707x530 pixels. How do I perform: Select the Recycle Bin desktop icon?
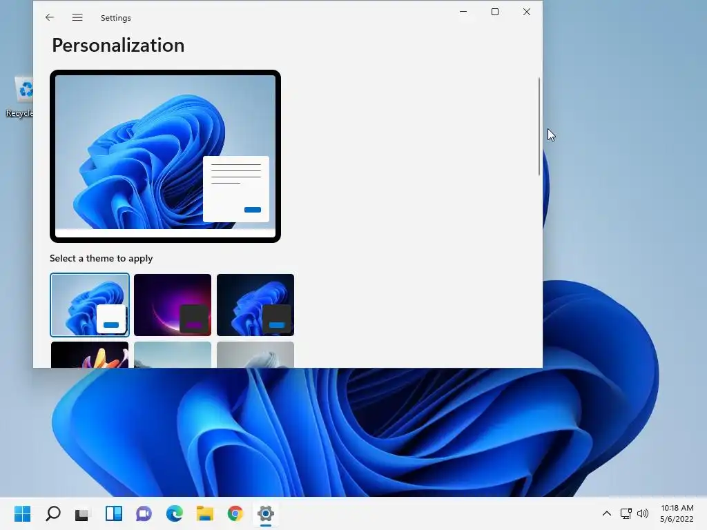point(21,98)
